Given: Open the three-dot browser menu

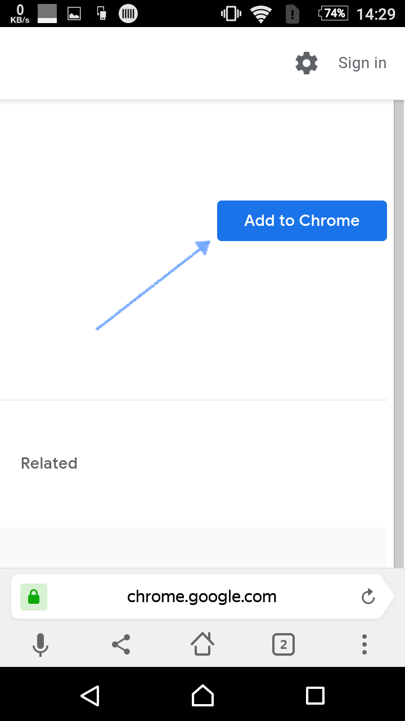Looking at the screenshot, I should tap(364, 644).
